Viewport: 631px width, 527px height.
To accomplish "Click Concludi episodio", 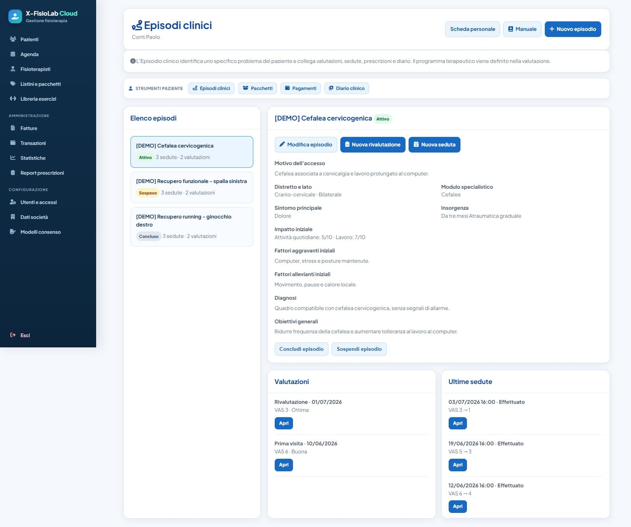I will pos(301,349).
